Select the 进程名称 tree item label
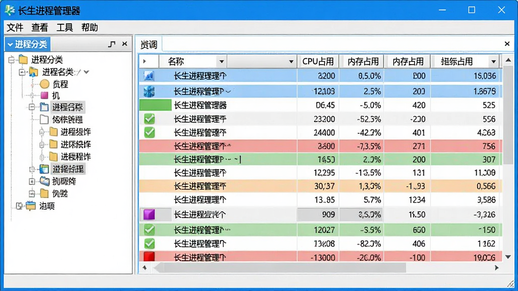Viewport: 518px width, 291px height. 67,107
